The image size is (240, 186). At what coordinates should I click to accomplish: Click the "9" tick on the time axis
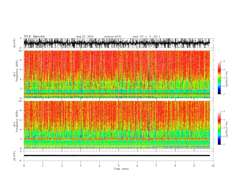pyautogui.click(x=194, y=166)
